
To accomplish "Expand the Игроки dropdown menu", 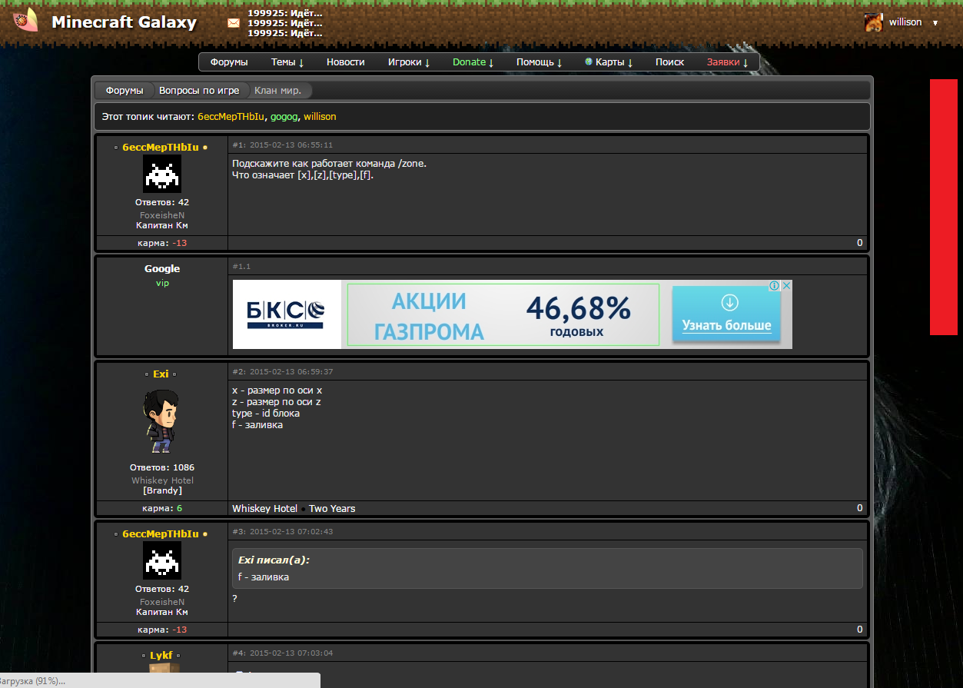I will (408, 62).
